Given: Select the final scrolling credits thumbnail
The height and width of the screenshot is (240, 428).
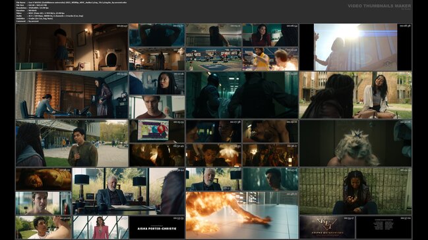Looking at the screenshot, I should 384,228.
